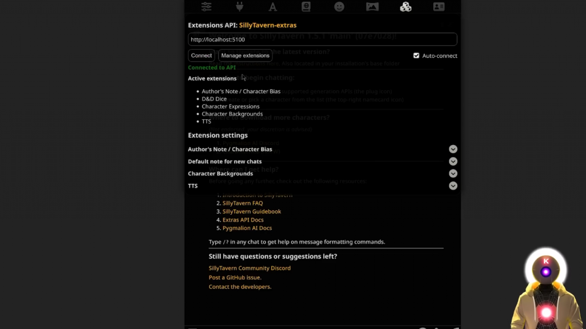Screen dimensions: 586x329
Task: Open the Extras API Docs link
Action: [243, 220]
